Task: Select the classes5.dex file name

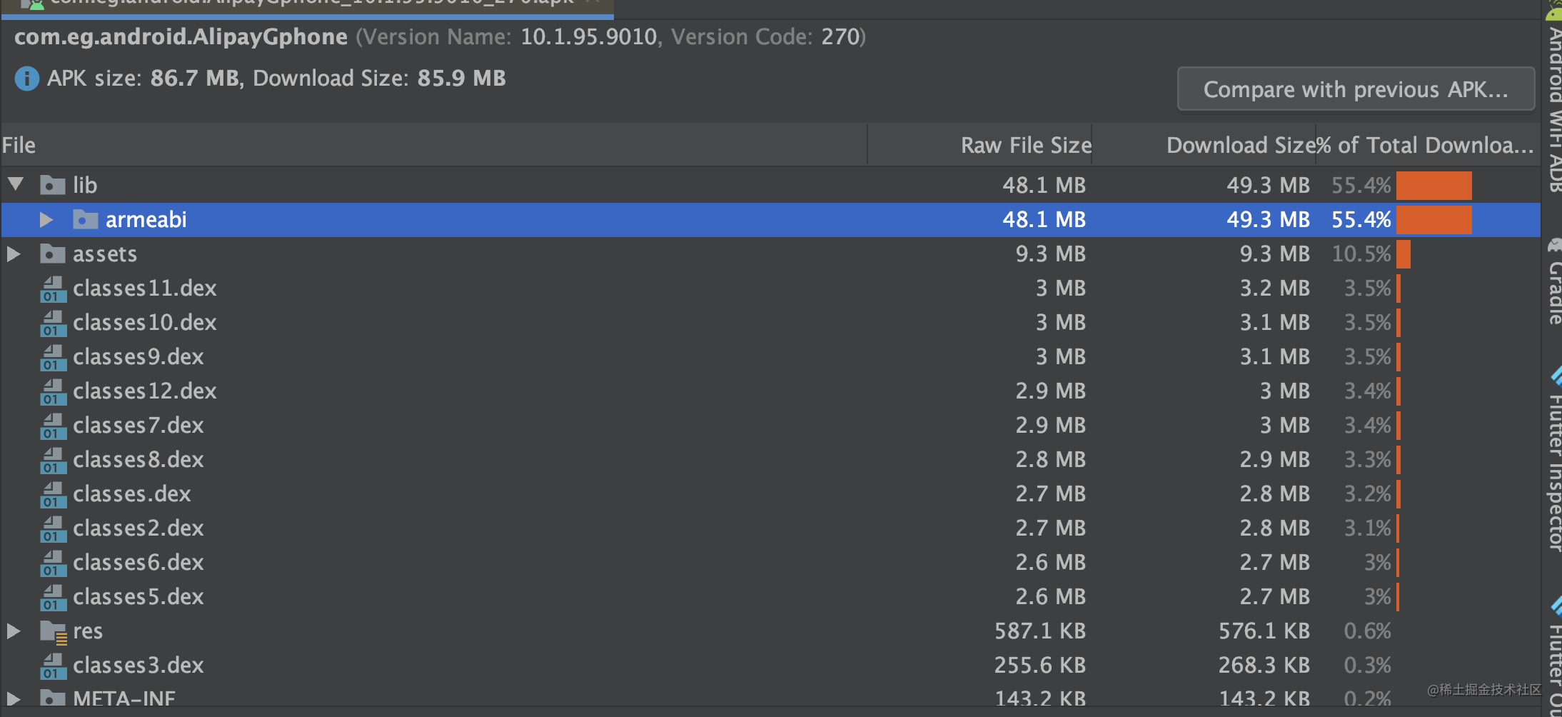Action: pos(138,596)
